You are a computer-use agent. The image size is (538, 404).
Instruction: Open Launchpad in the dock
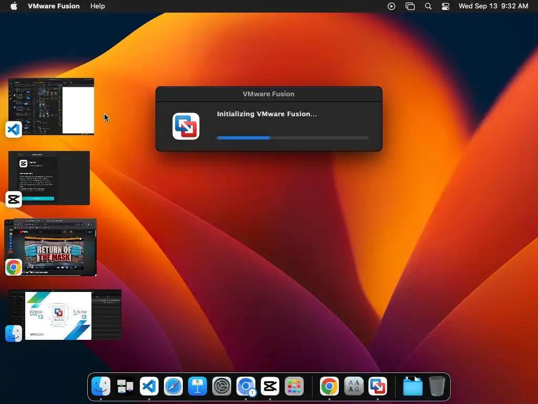294,386
